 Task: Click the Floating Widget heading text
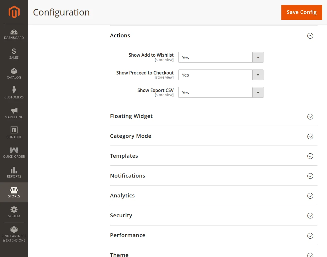point(131,116)
